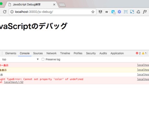Switch to the Timeline tab
149x123 pixels.
[x=65, y=53]
